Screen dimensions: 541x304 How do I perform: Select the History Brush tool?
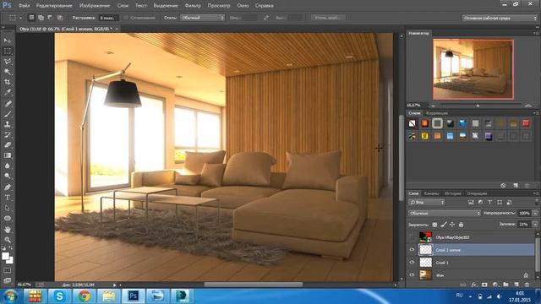point(8,134)
